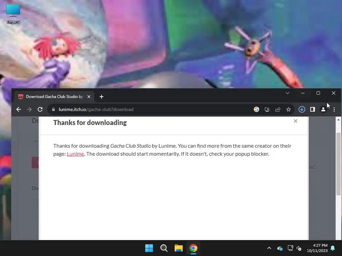Viewport: 342px width, 256px height.
Task: Open Chrome three-dot menu
Action: pyautogui.click(x=334, y=109)
